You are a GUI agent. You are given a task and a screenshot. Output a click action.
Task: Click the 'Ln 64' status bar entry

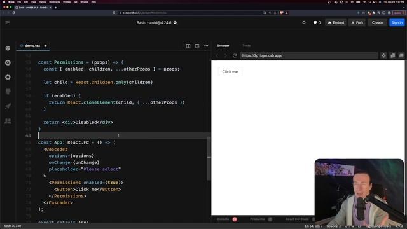point(314,226)
